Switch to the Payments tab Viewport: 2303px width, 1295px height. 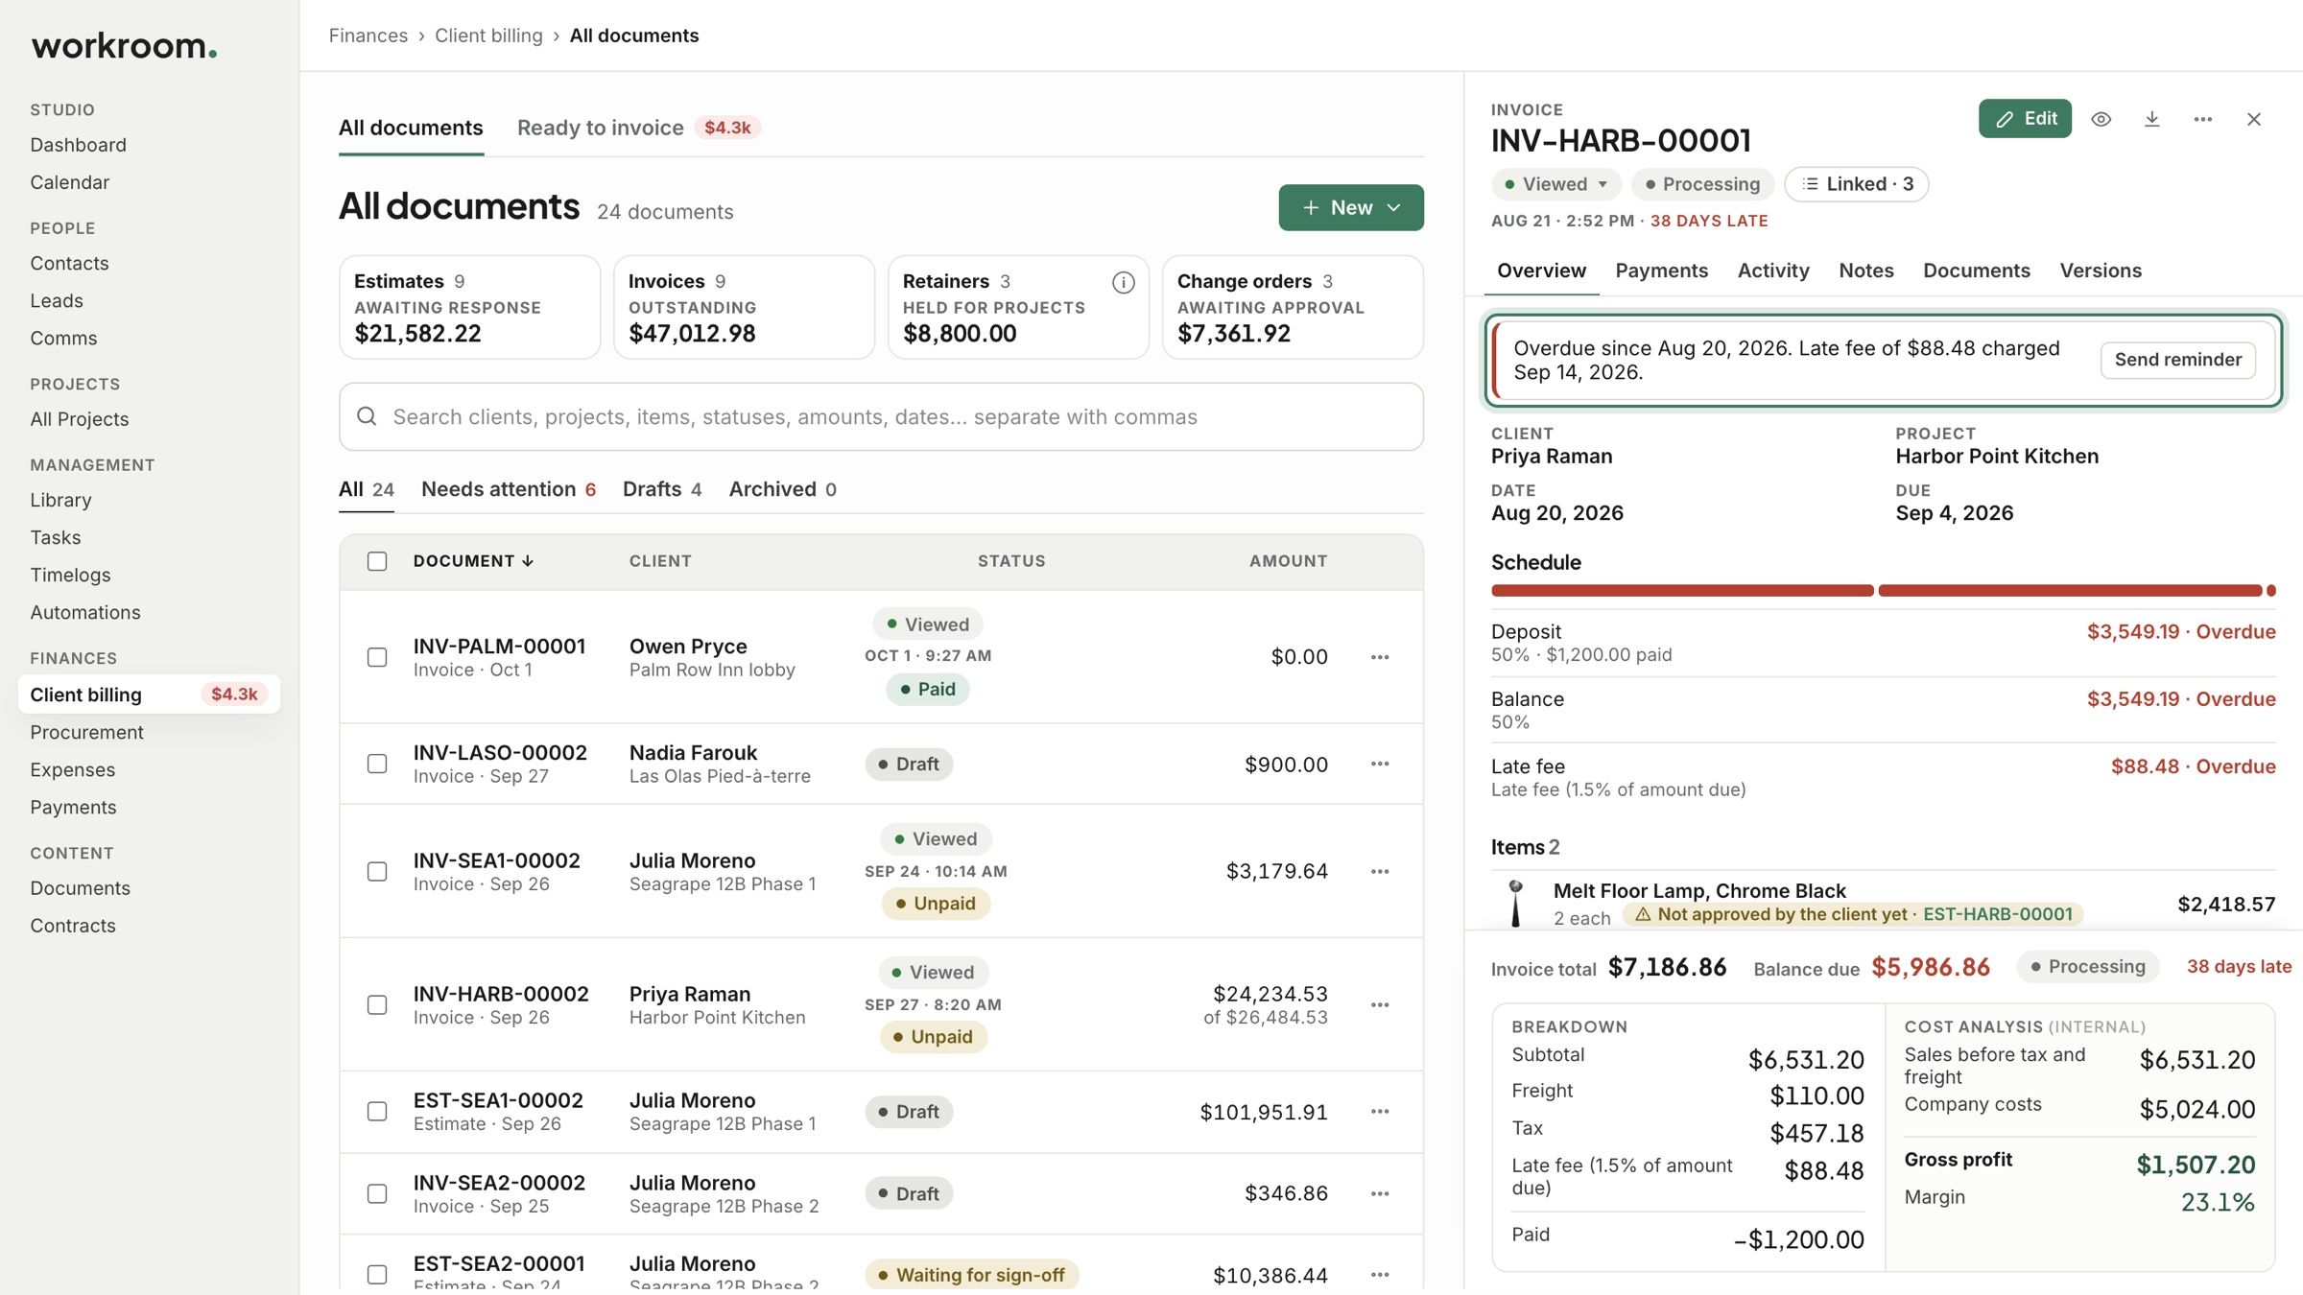[1661, 271]
